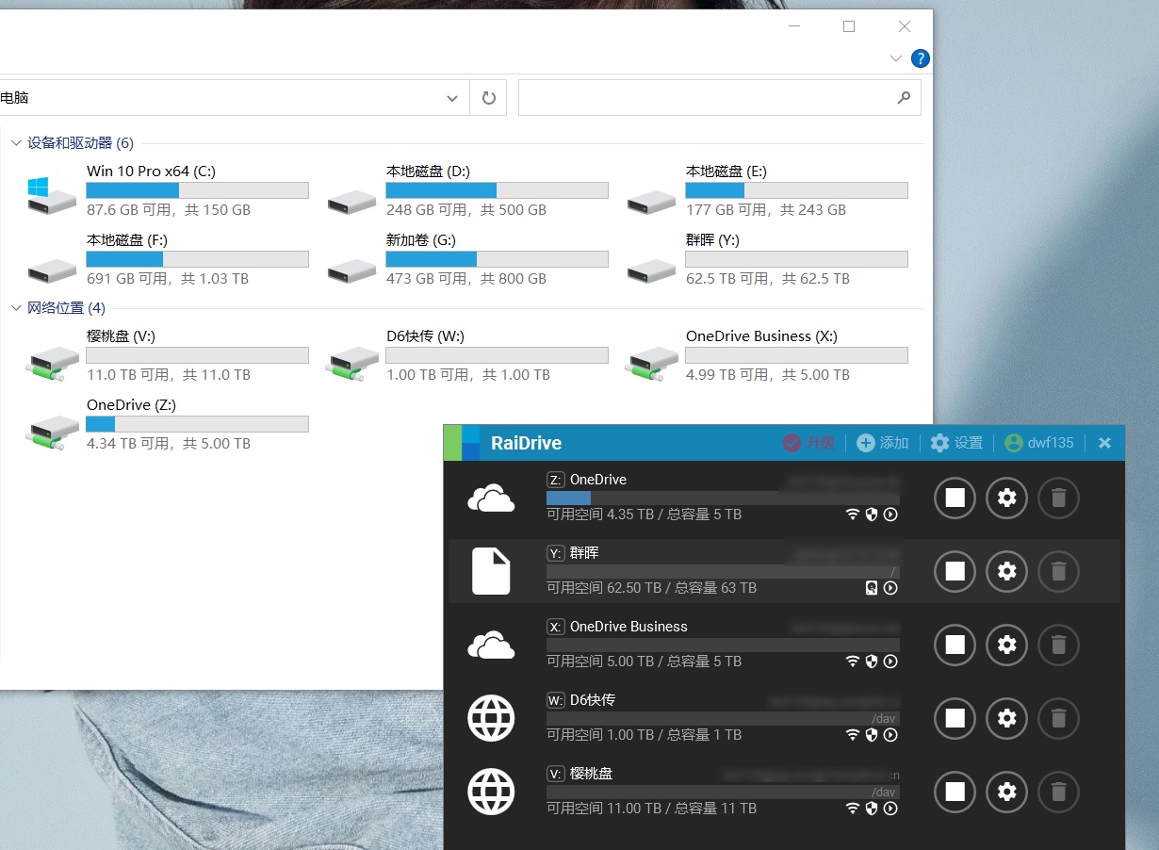
Task: Click the 群晖 file icon in RaiDrive
Action: (x=491, y=571)
